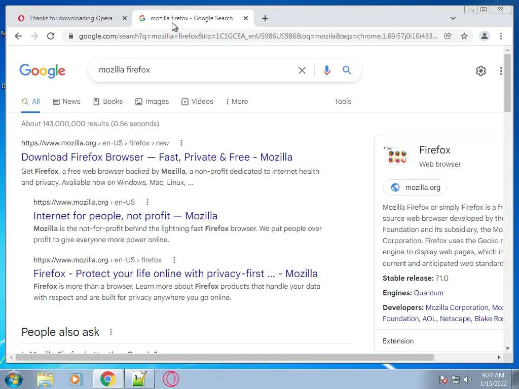Open options for the Download Firefox result
Viewport: 519px width, 389px height.
181,143
